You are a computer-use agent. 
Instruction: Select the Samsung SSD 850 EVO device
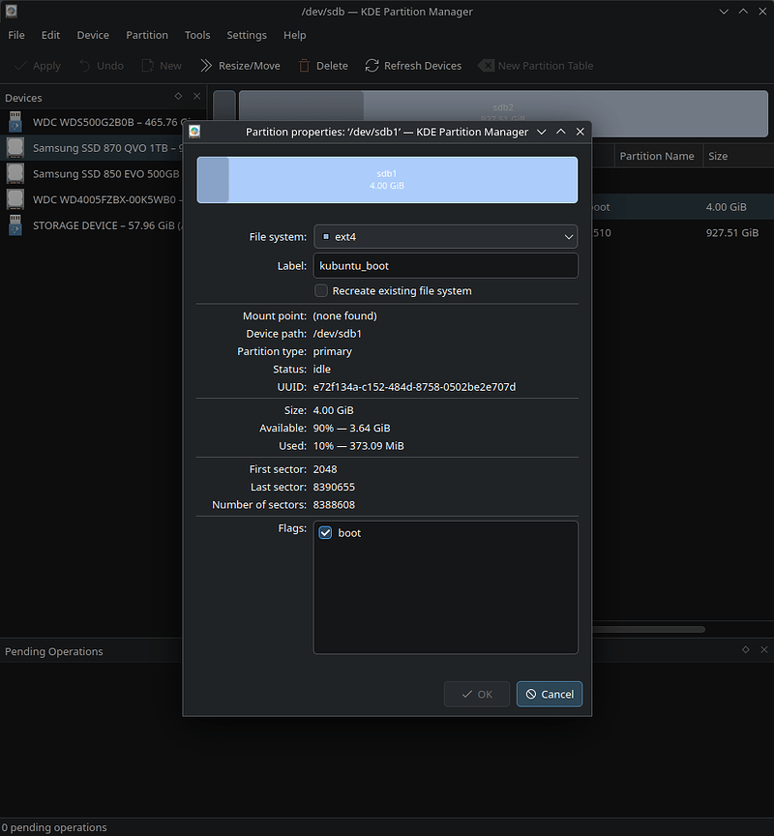point(104,174)
